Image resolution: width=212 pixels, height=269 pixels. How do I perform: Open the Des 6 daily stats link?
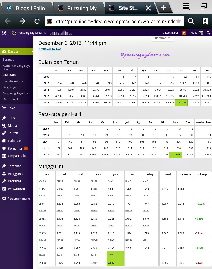[x=111, y=255]
